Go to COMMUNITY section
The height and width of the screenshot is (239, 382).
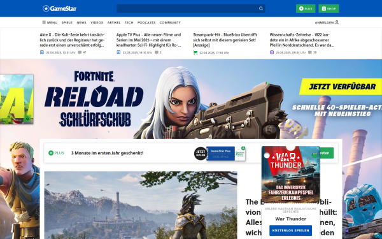170,22
